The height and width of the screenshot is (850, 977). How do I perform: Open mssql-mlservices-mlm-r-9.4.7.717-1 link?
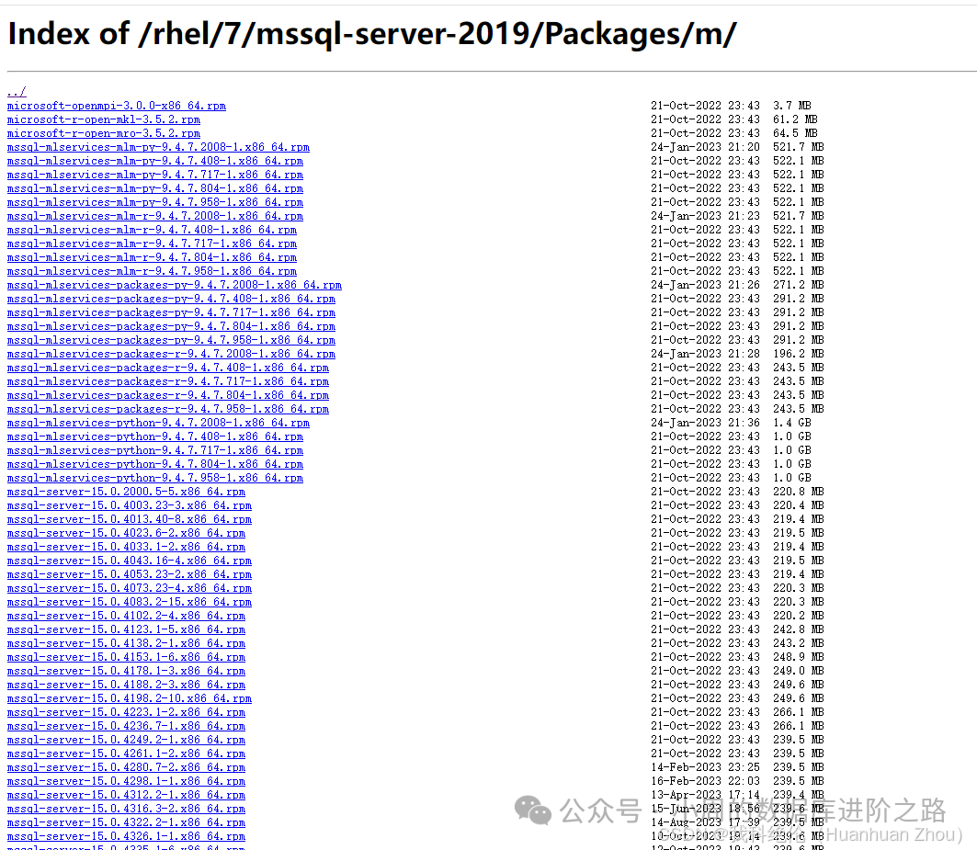[x=152, y=244]
